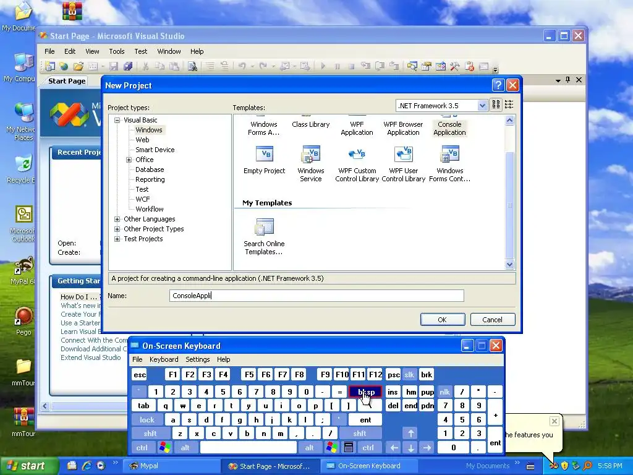The width and height of the screenshot is (633, 475).
Task: Open the On-Screen Keyboard Settings menu
Action: click(197, 359)
